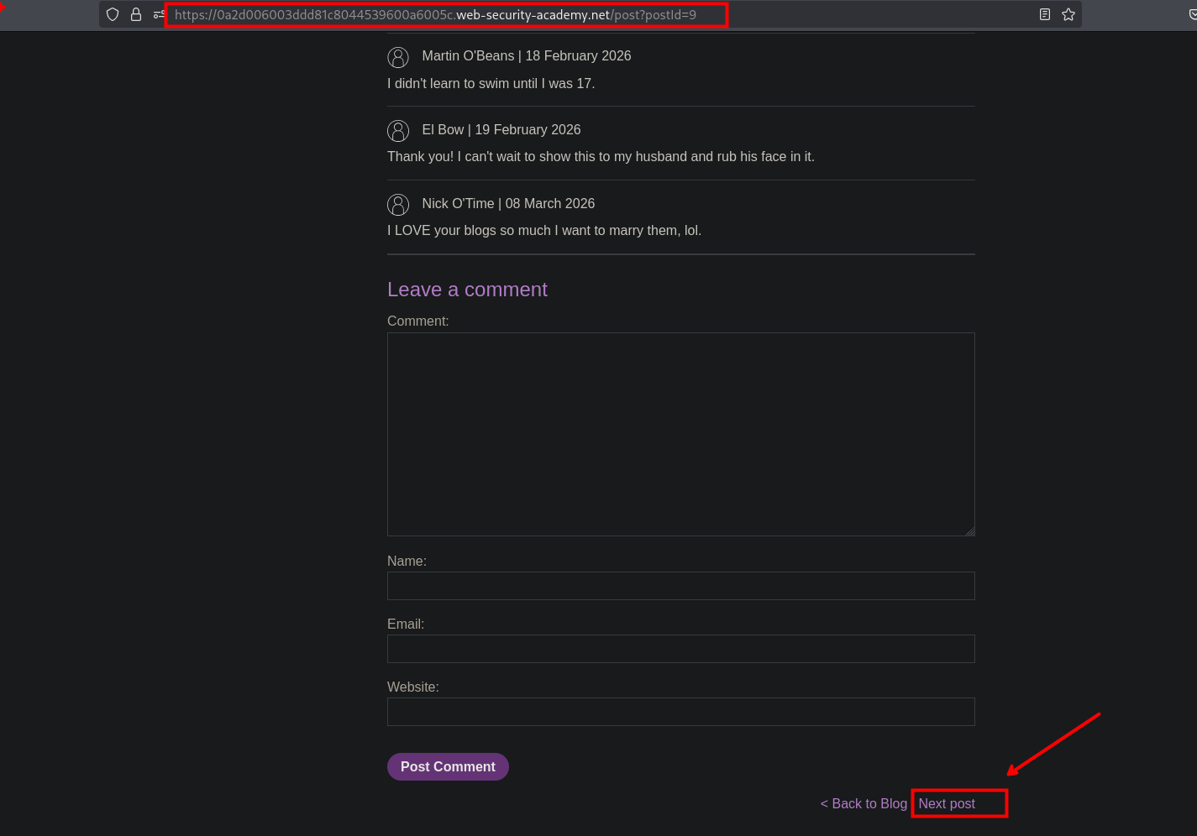
Task: Click Nick O'Time's avatar icon
Action: (398, 205)
